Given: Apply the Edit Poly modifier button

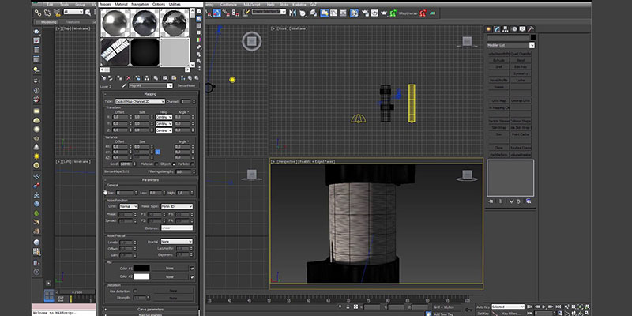Looking at the screenshot, I should coord(521,66).
